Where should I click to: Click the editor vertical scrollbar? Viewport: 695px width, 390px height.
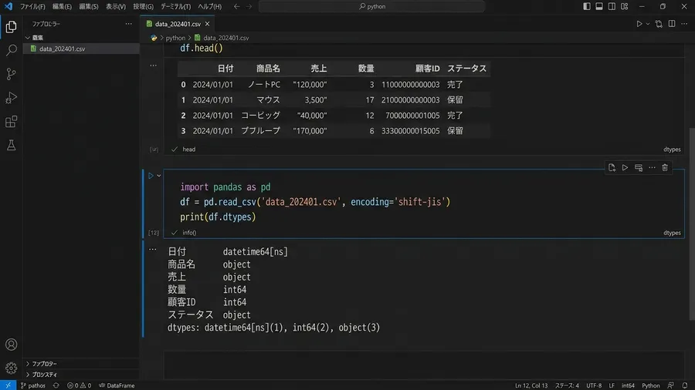click(x=691, y=224)
